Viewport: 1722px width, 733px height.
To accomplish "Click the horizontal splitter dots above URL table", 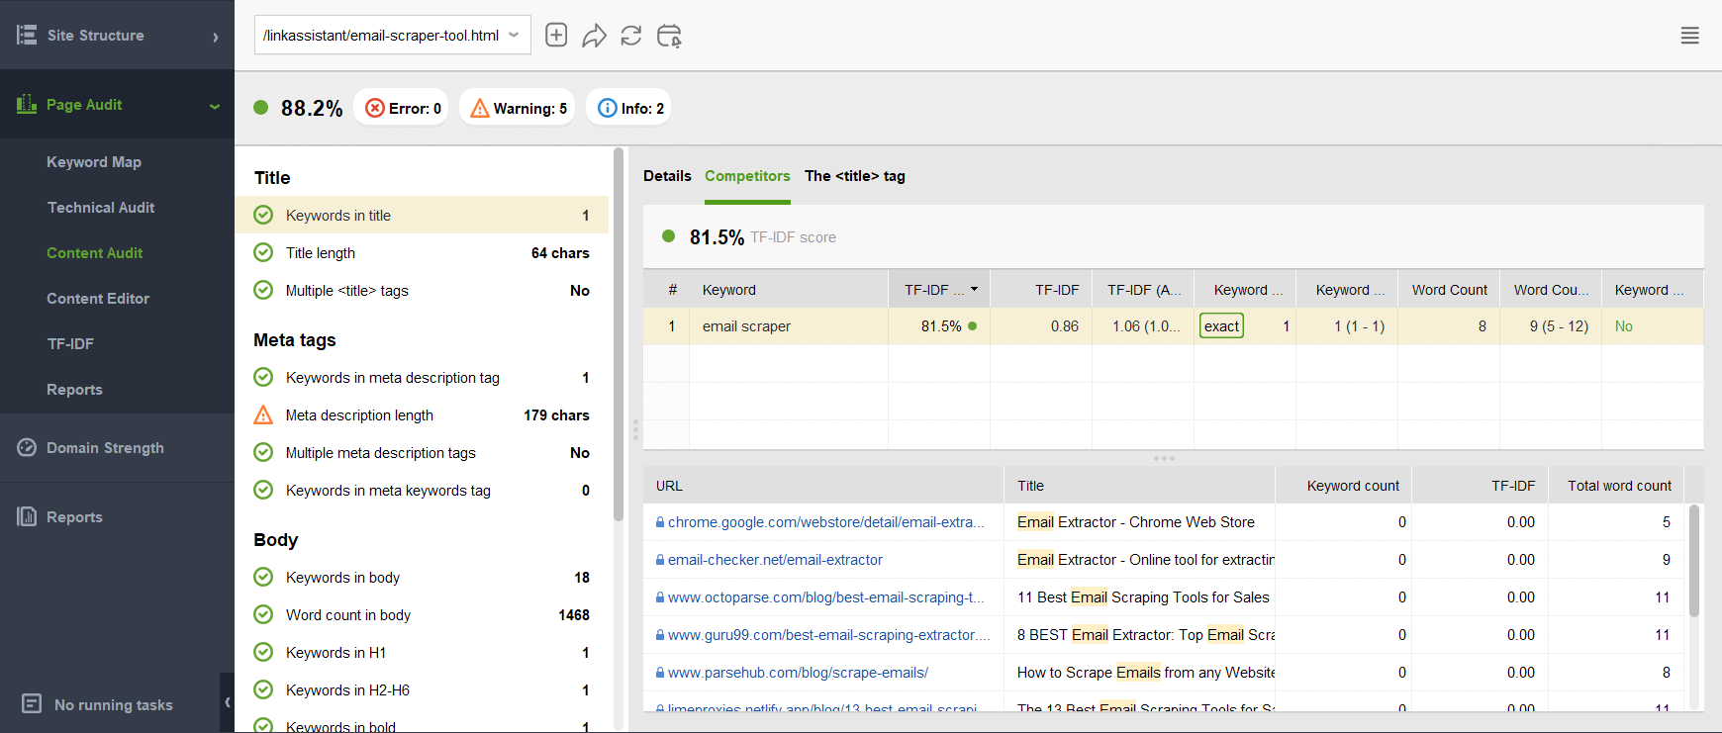I will (1164, 458).
